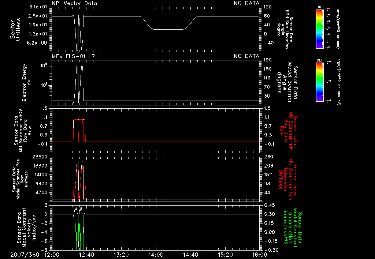
Task: Click red 'MU Scanner Inh' axis title
Action: pos(289,131)
